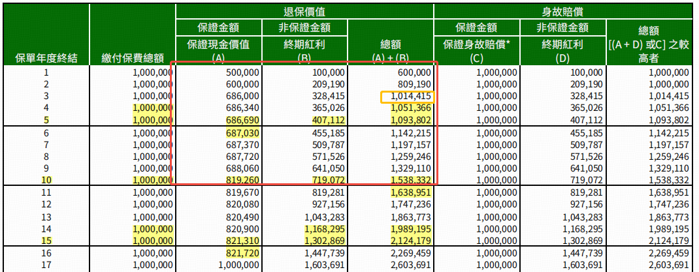
Task: Click the orange-outlined 1,014,415 cell
Action: point(408,97)
